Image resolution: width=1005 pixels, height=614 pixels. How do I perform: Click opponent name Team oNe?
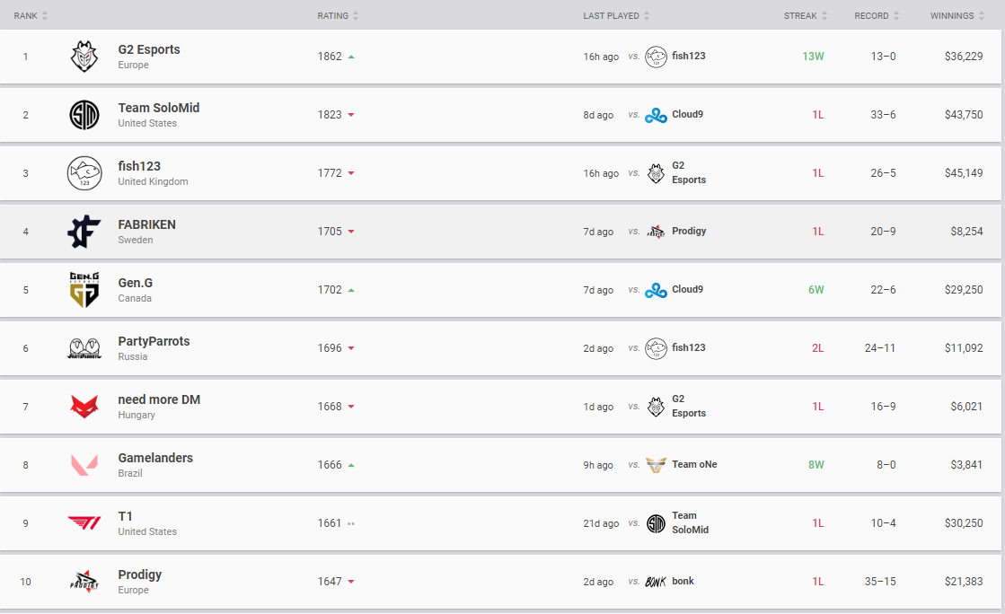694,464
